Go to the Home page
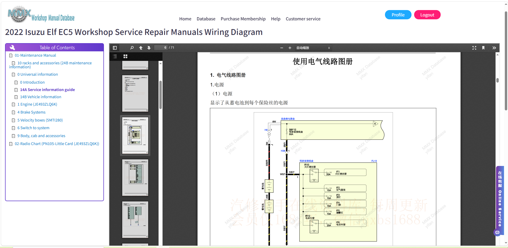 (x=185, y=19)
